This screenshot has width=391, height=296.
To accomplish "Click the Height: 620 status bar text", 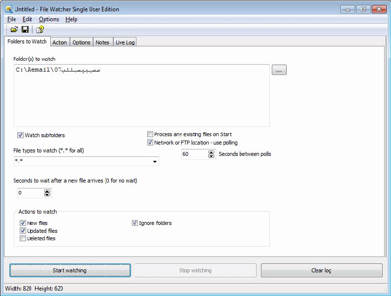I will pos(49,289).
